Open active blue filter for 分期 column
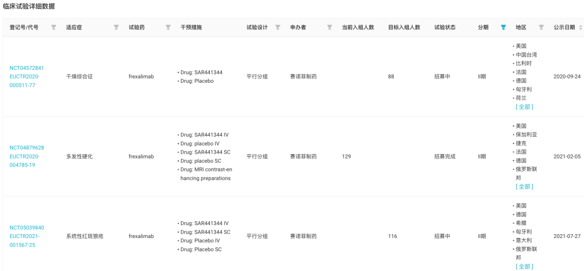Image resolution: width=584 pixels, height=271 pixels. [x=503, y=27]
